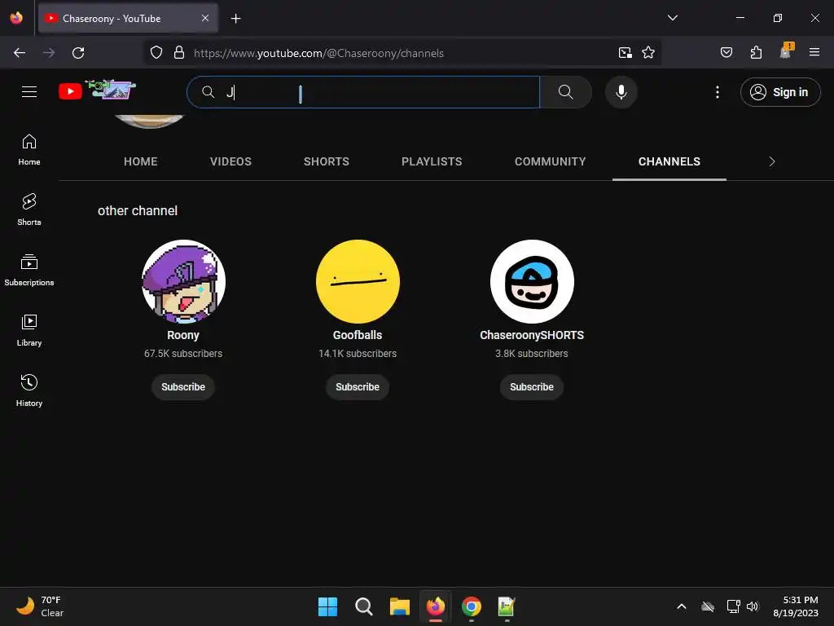Show hidden system tray icons

click(682, 606)
